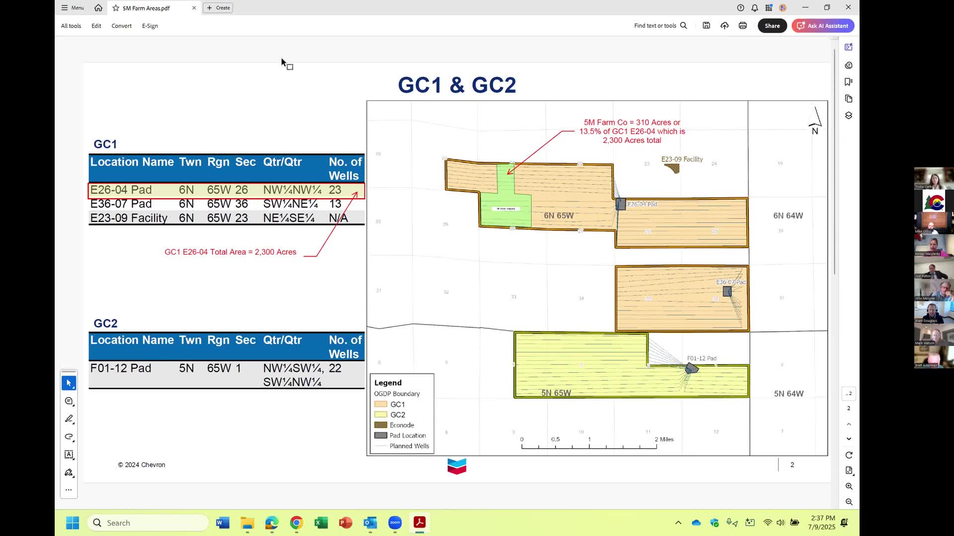954x536 pixels.
Task: Open the Convert menu item
Action: click(121, 26)
